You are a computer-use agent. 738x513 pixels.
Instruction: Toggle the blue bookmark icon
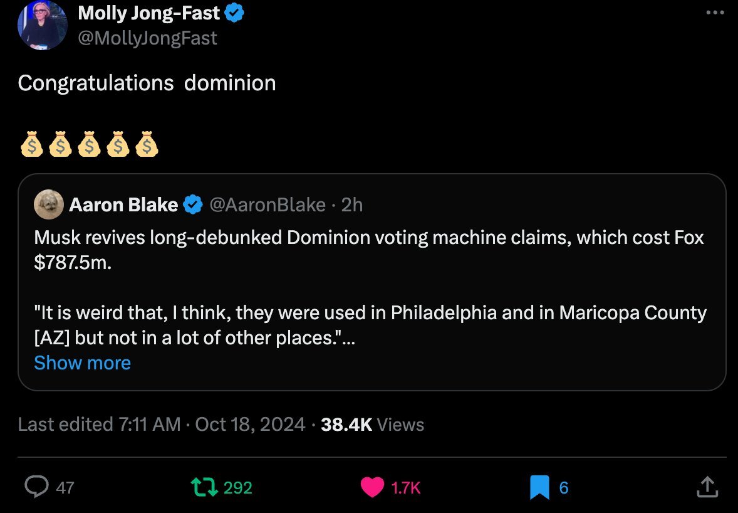[x=539, y=487]
